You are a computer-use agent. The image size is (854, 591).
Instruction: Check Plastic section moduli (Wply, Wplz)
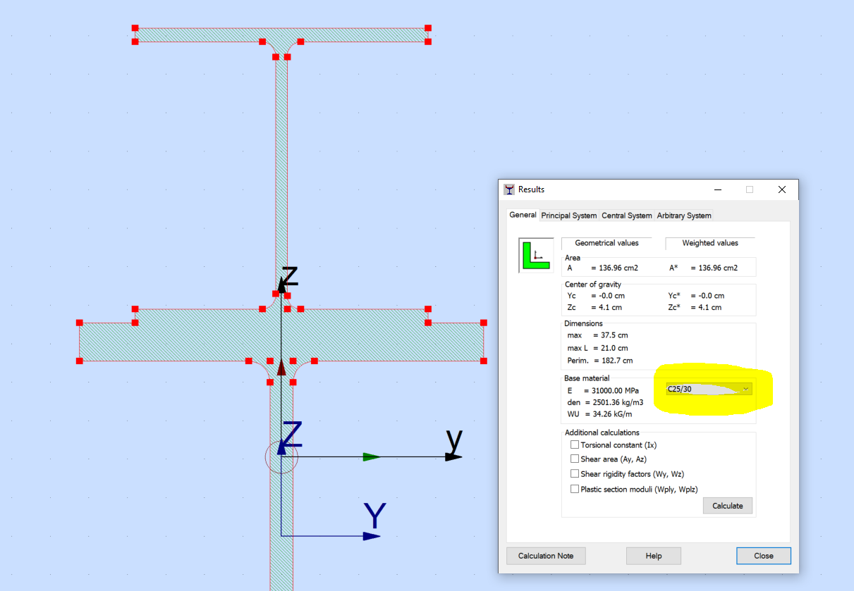pos(575,488)
